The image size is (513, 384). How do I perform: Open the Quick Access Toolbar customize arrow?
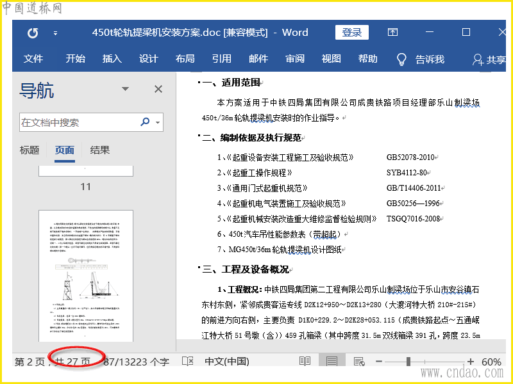pos(56,33)
